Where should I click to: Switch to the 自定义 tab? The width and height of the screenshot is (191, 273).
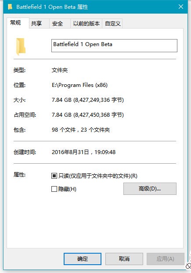click(112, 24)
